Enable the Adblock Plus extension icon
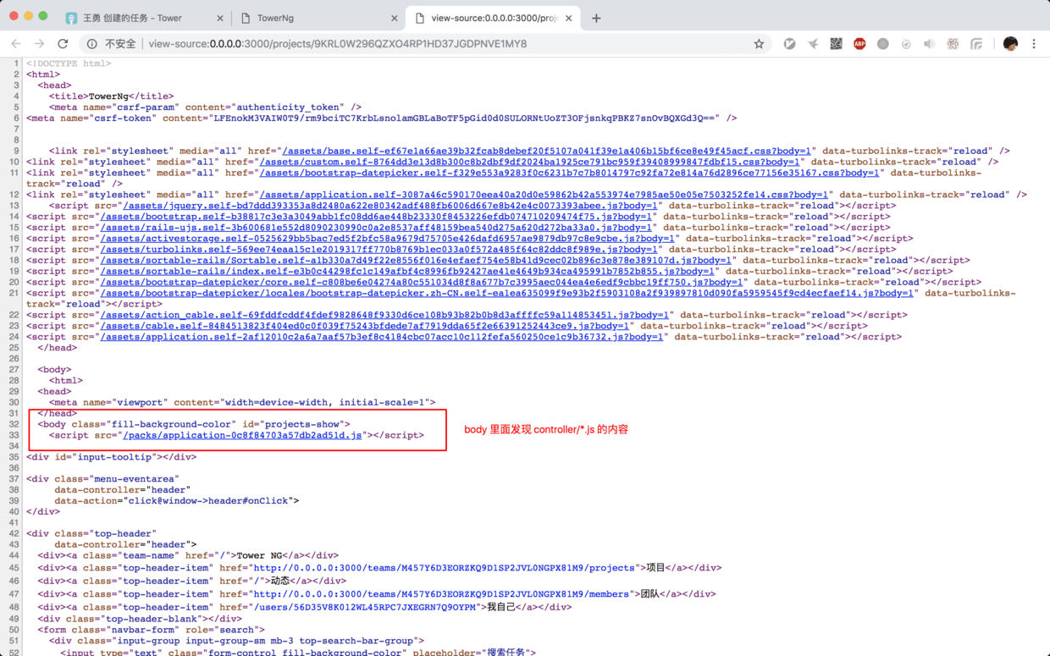The height and width of the screenshot is (656, 1050). click(859, 43)
